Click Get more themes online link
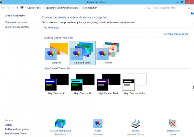Screen dimensions: 194x137 [176, 34]
